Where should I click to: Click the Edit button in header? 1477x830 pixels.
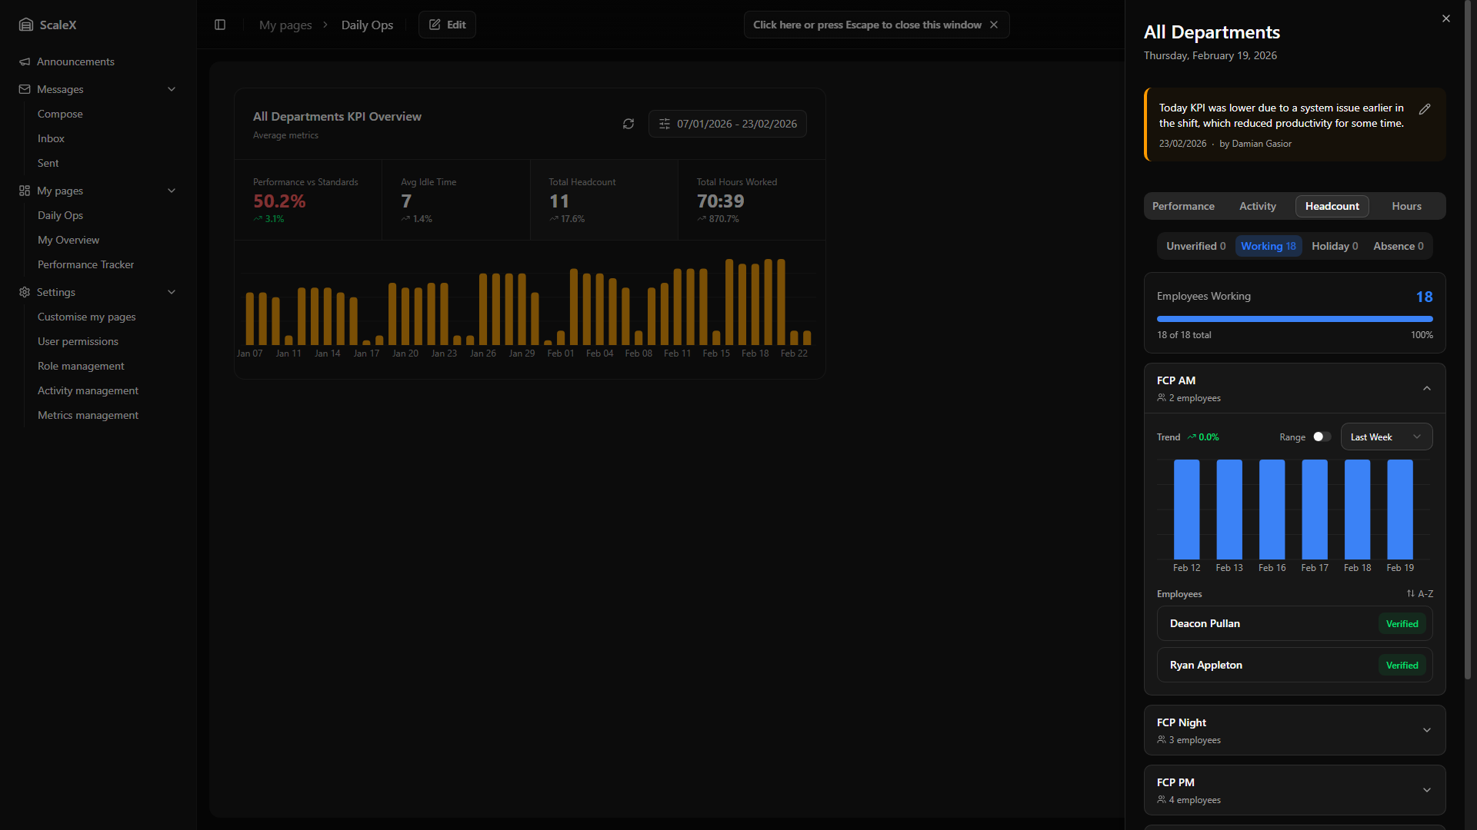(447, 25)
